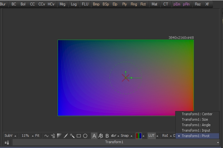Click the CT toolbar button
223x148 pixels.
click(x=166, y=4)
